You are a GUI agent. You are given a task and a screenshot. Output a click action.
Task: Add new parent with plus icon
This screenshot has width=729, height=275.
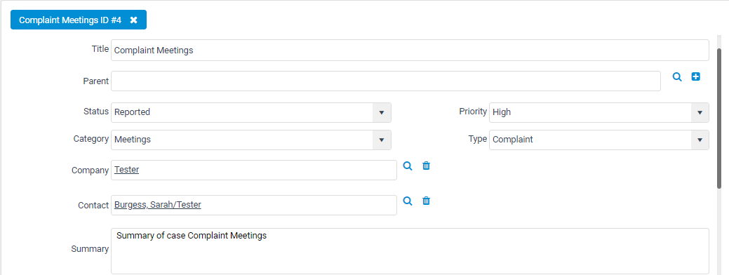pyautogui.click(x=695, y=76)
